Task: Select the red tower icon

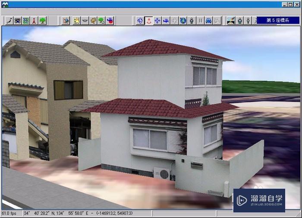Action: point(34,21)
